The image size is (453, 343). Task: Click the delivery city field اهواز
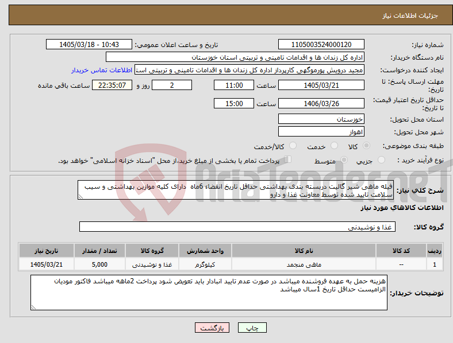[321, 132]
